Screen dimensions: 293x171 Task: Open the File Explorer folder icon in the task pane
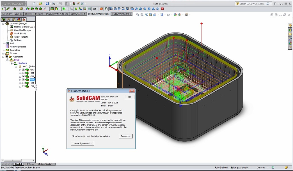coord(290,34)
